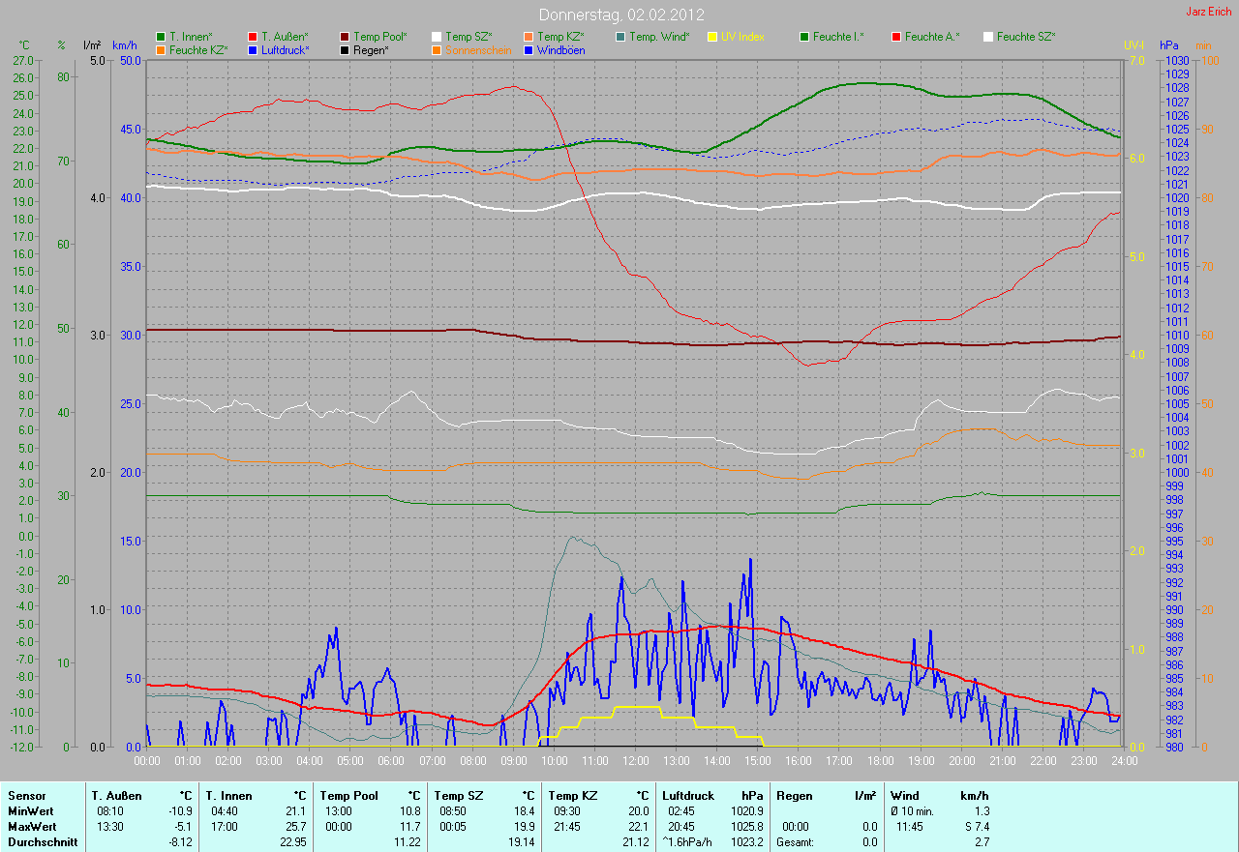Screen dimensions: 1239x852
Task: Click Temp SZ average value '19.14'
Action: [522, 842]
